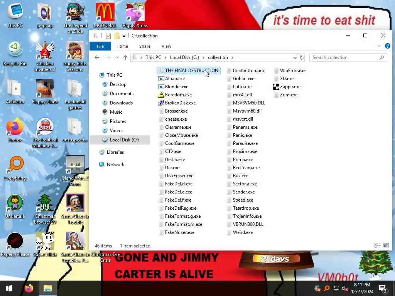Click 'Local Disk (C:)' in address breadcrumb
The height and width of the screenshot is (296, 395).
184,57
